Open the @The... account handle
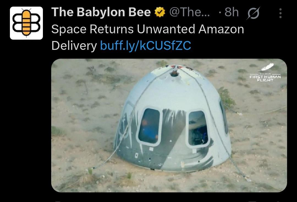This screenshot has width=297, height=202. [x=189, y=12]
